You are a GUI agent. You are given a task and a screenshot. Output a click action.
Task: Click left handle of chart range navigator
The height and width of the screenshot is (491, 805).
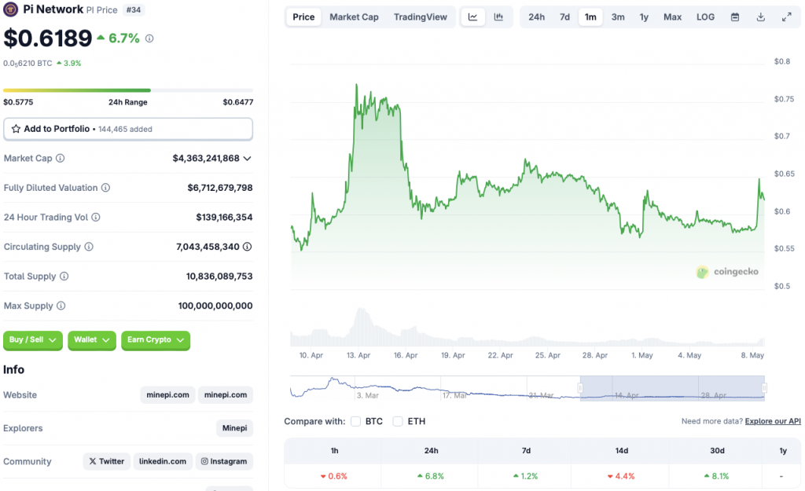tap(581, 388)
